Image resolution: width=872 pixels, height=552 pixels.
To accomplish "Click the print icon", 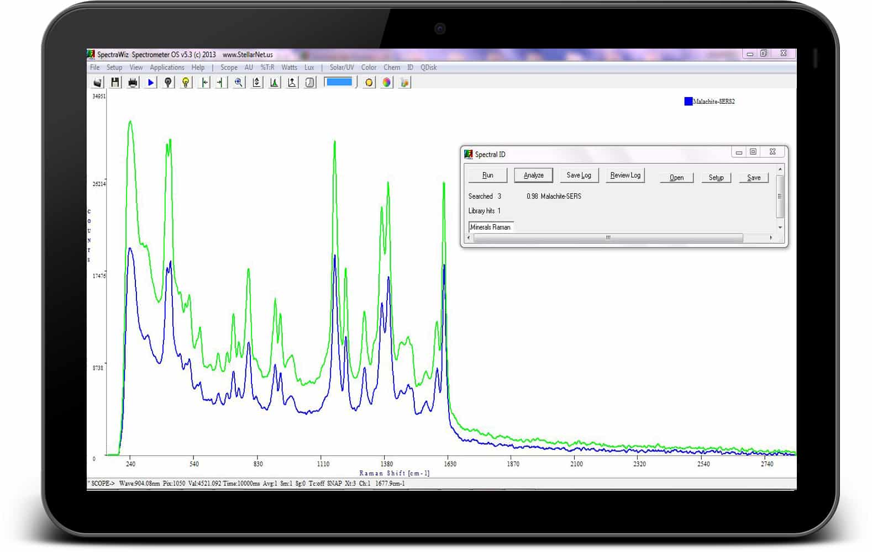I will pyautogui.click(x=133, y=82).
